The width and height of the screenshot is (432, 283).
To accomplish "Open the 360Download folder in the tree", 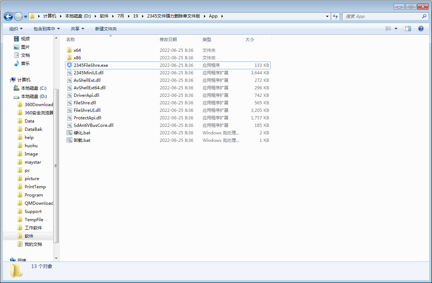I will pos(39,104).
